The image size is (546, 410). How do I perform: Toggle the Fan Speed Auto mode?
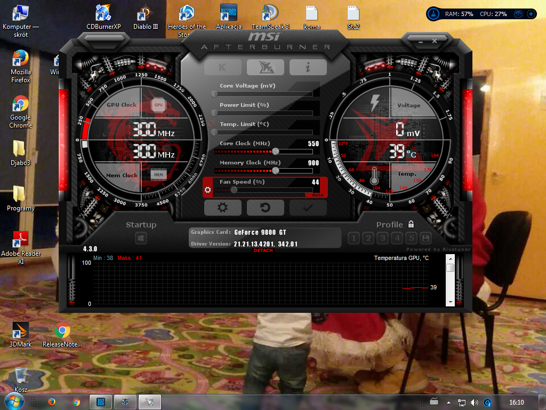317,195
